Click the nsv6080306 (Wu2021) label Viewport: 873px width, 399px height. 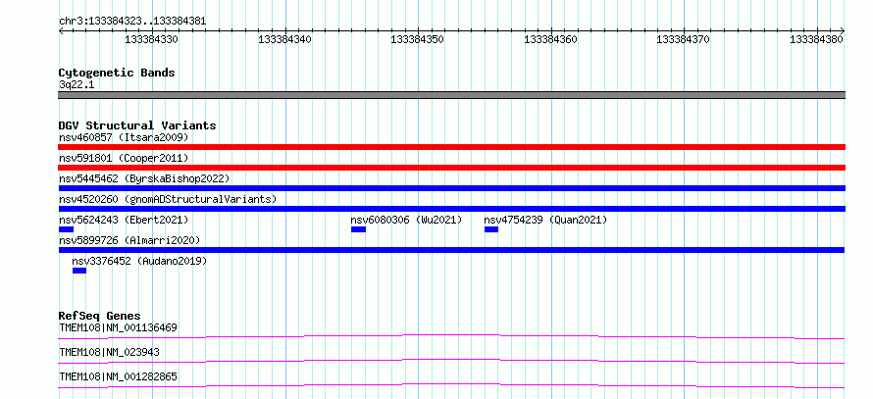tap(406, 220)
